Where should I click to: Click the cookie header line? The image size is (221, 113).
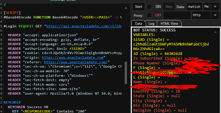65,53
